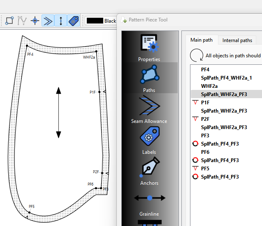Click the square nodes icon in toolbar
Screen dimensions: 262x226
click(x=9, y=21)
